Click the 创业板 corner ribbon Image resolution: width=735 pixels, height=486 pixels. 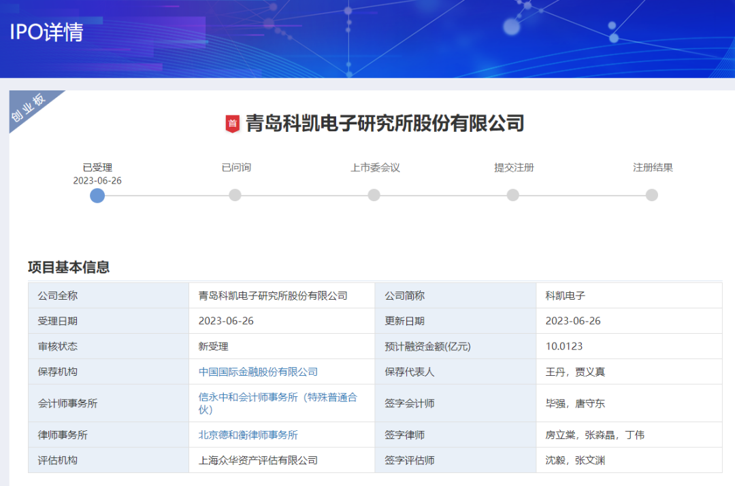(x=29, y=107)
